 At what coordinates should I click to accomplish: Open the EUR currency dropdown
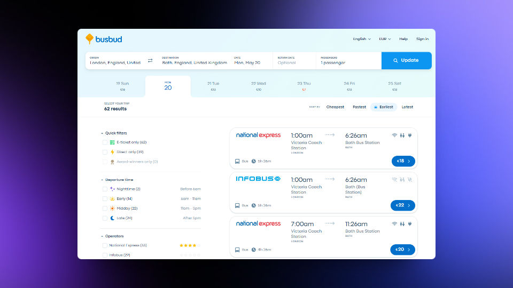385,39
